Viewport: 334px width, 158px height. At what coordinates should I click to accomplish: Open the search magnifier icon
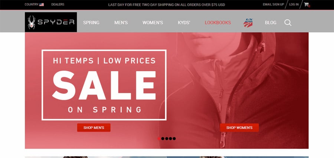tap(288, 23)
